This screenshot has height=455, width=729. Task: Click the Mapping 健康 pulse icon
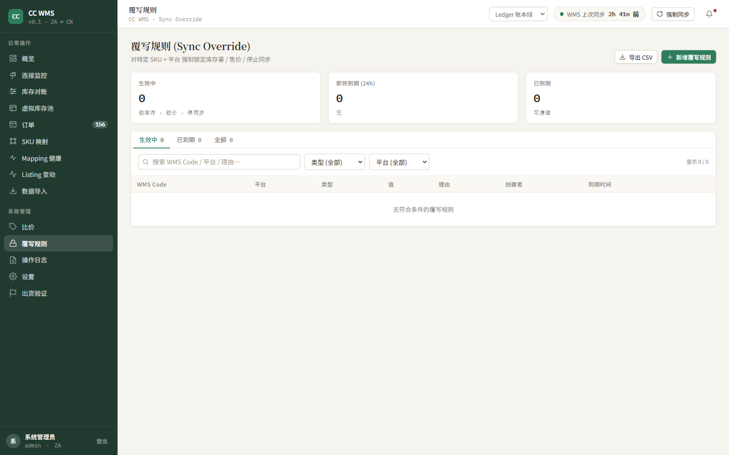[x=13, y=158]
